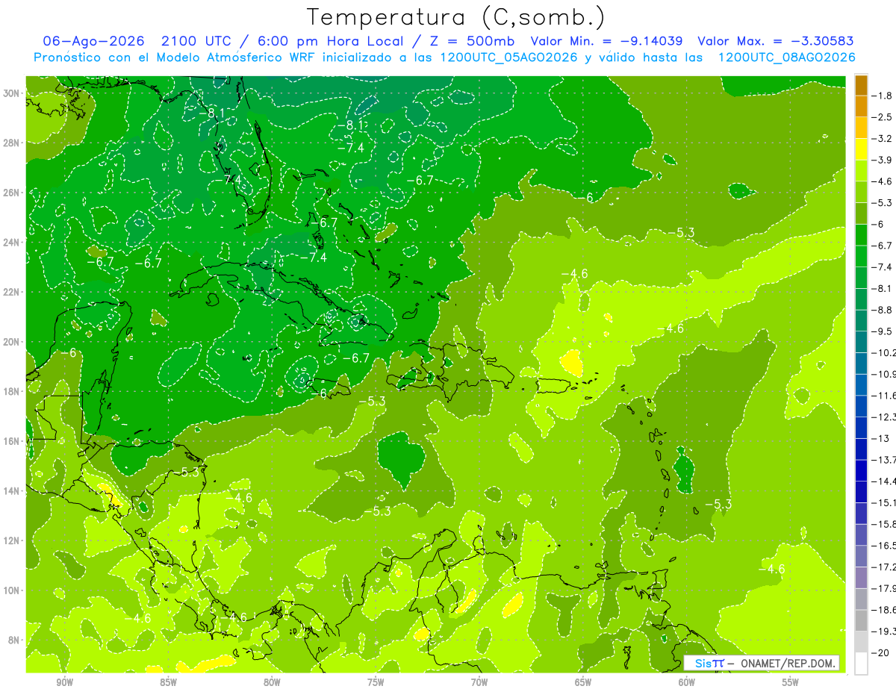Pick the light gray swatch above -20
This screenshot has width=896, height=692.
coord(861,641)
